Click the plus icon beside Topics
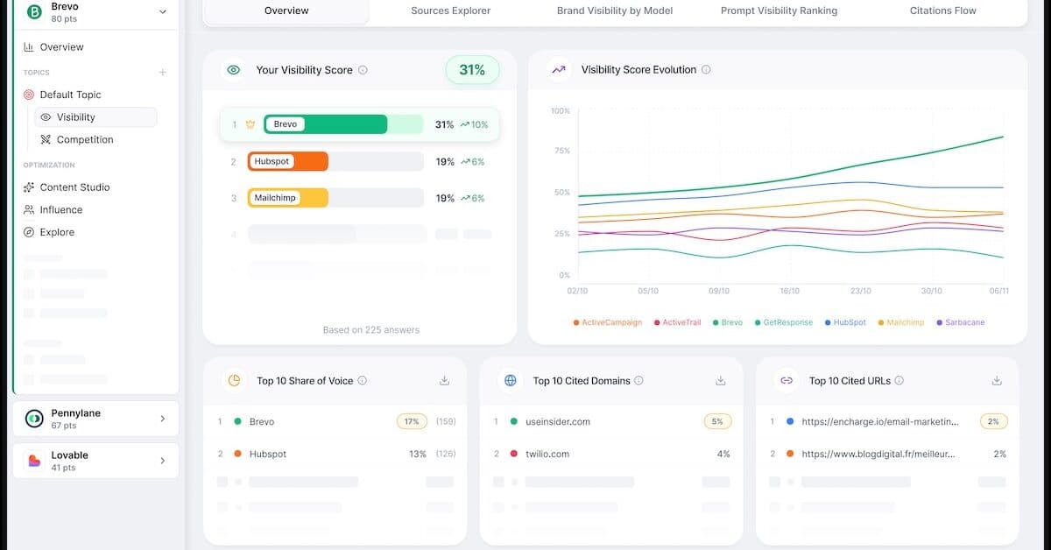 point(162,73)
